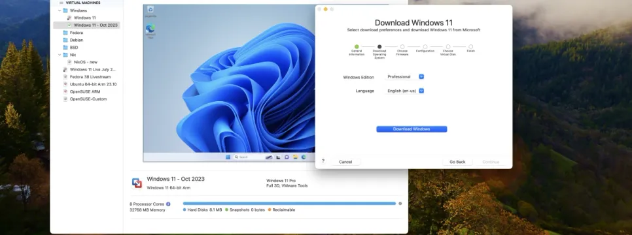This screenshot has width=632, height=235.
Task: Click the green Snapshots legend dot
Action: point(226,210)
